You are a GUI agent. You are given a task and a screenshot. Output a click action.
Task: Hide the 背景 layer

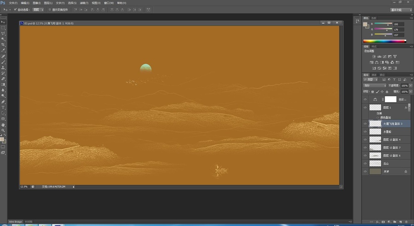point(365,171)
